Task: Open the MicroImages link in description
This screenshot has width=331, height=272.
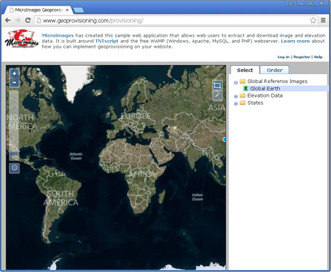Action: tap(57, 35)
